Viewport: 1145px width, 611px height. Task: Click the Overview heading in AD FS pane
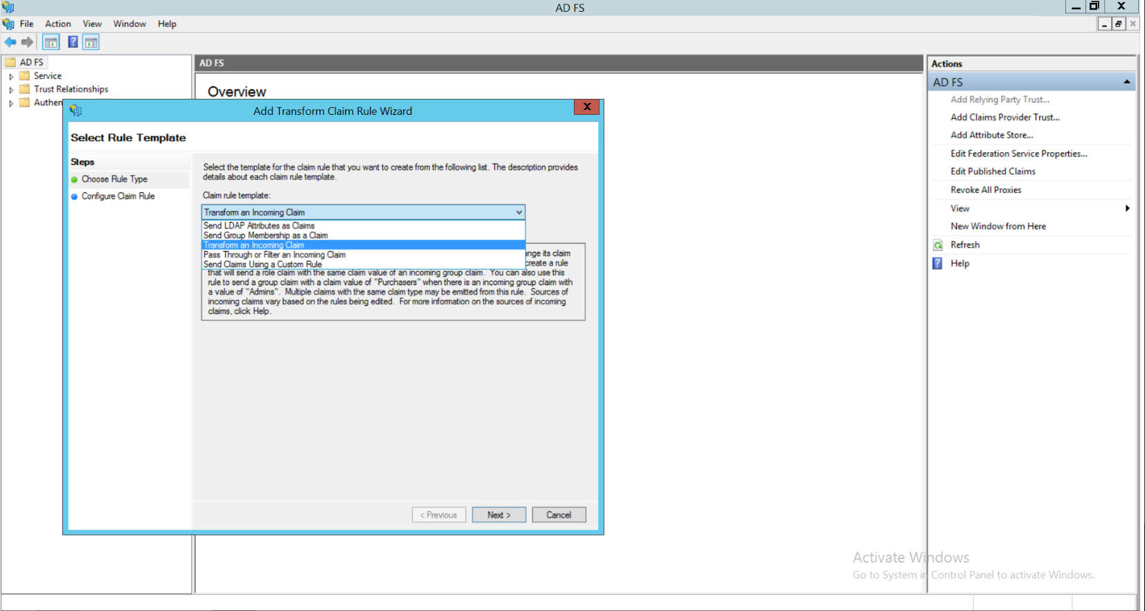[237, 92]
